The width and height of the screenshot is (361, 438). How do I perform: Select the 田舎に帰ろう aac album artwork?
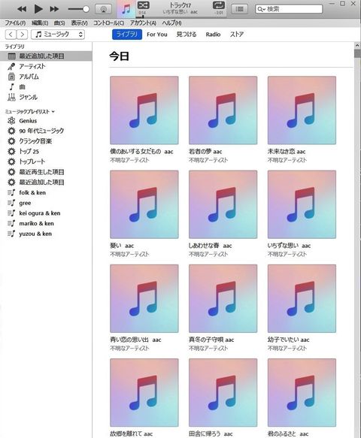pos(223,393)
